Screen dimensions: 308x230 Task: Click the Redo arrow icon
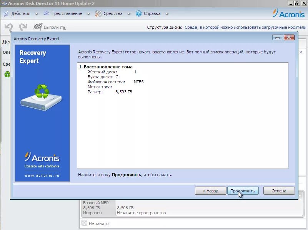click(x=23, y=26)
